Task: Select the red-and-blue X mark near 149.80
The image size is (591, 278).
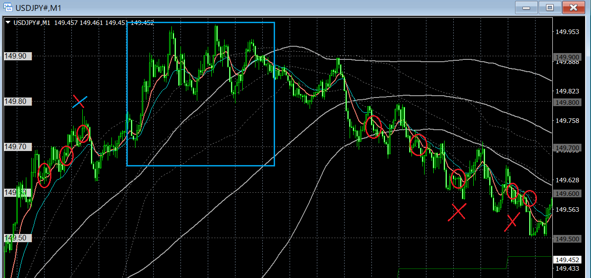Action: click(79, 102)
